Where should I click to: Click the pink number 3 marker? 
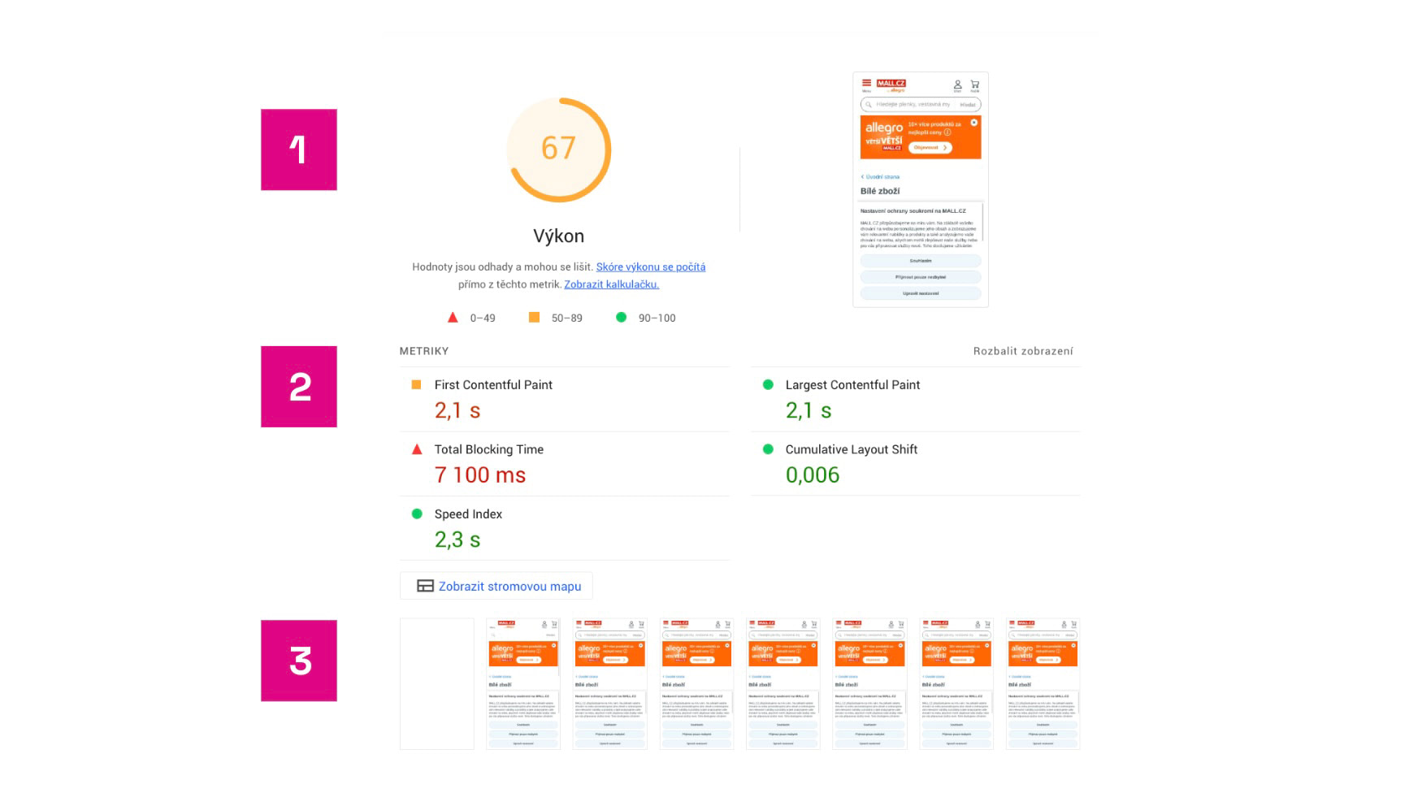click(299, 661)
